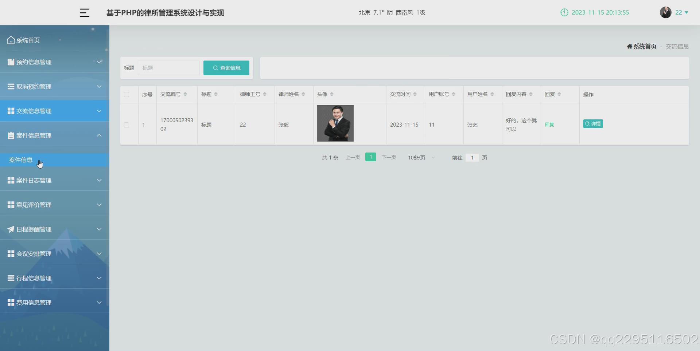Expand the 会议安排管理 menu chevron
The image size is (700, 351).
click(99, 253)
